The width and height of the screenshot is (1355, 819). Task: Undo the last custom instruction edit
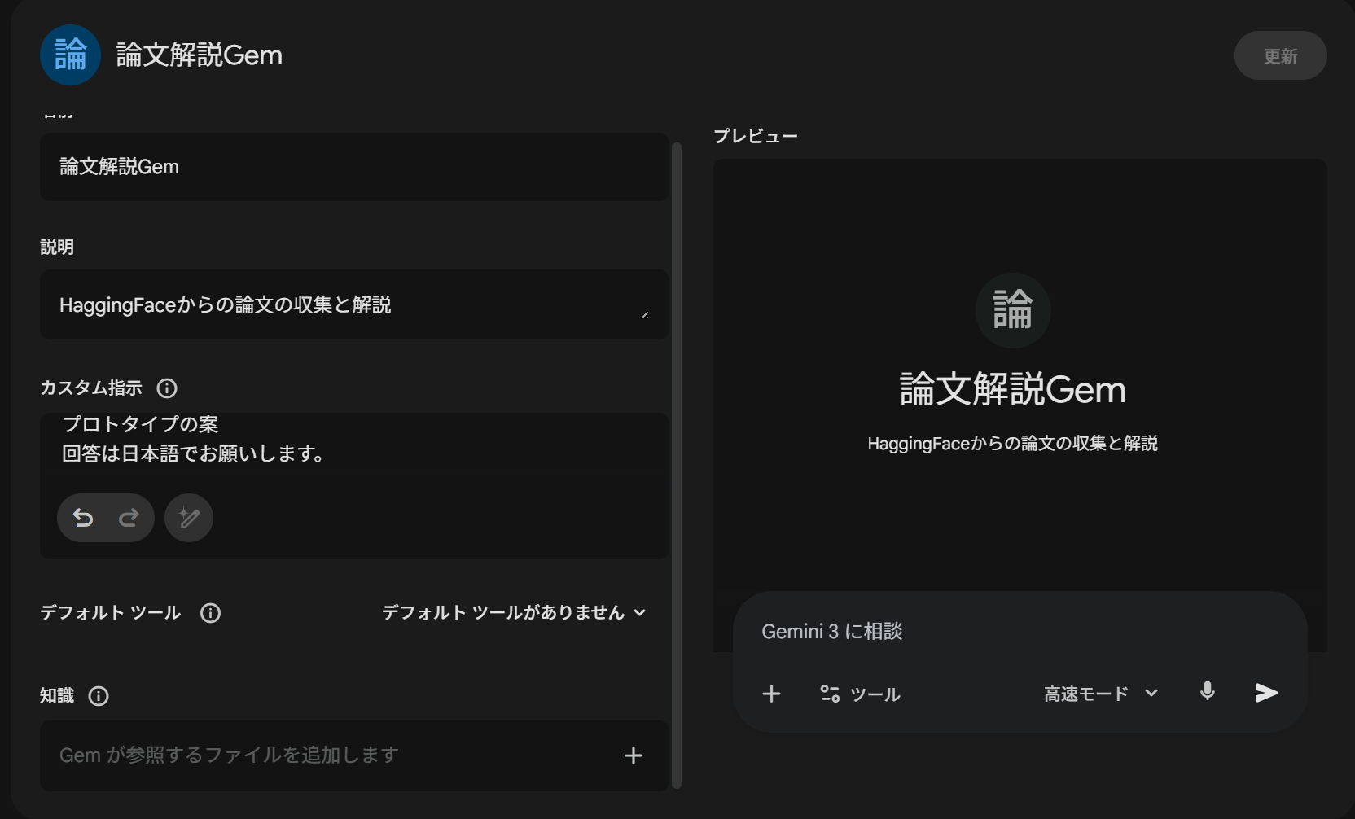click(x=83, y=518)
